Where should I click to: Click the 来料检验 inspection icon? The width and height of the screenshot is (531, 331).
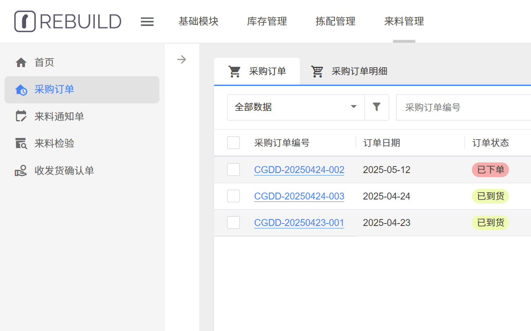tap(21, 143)
